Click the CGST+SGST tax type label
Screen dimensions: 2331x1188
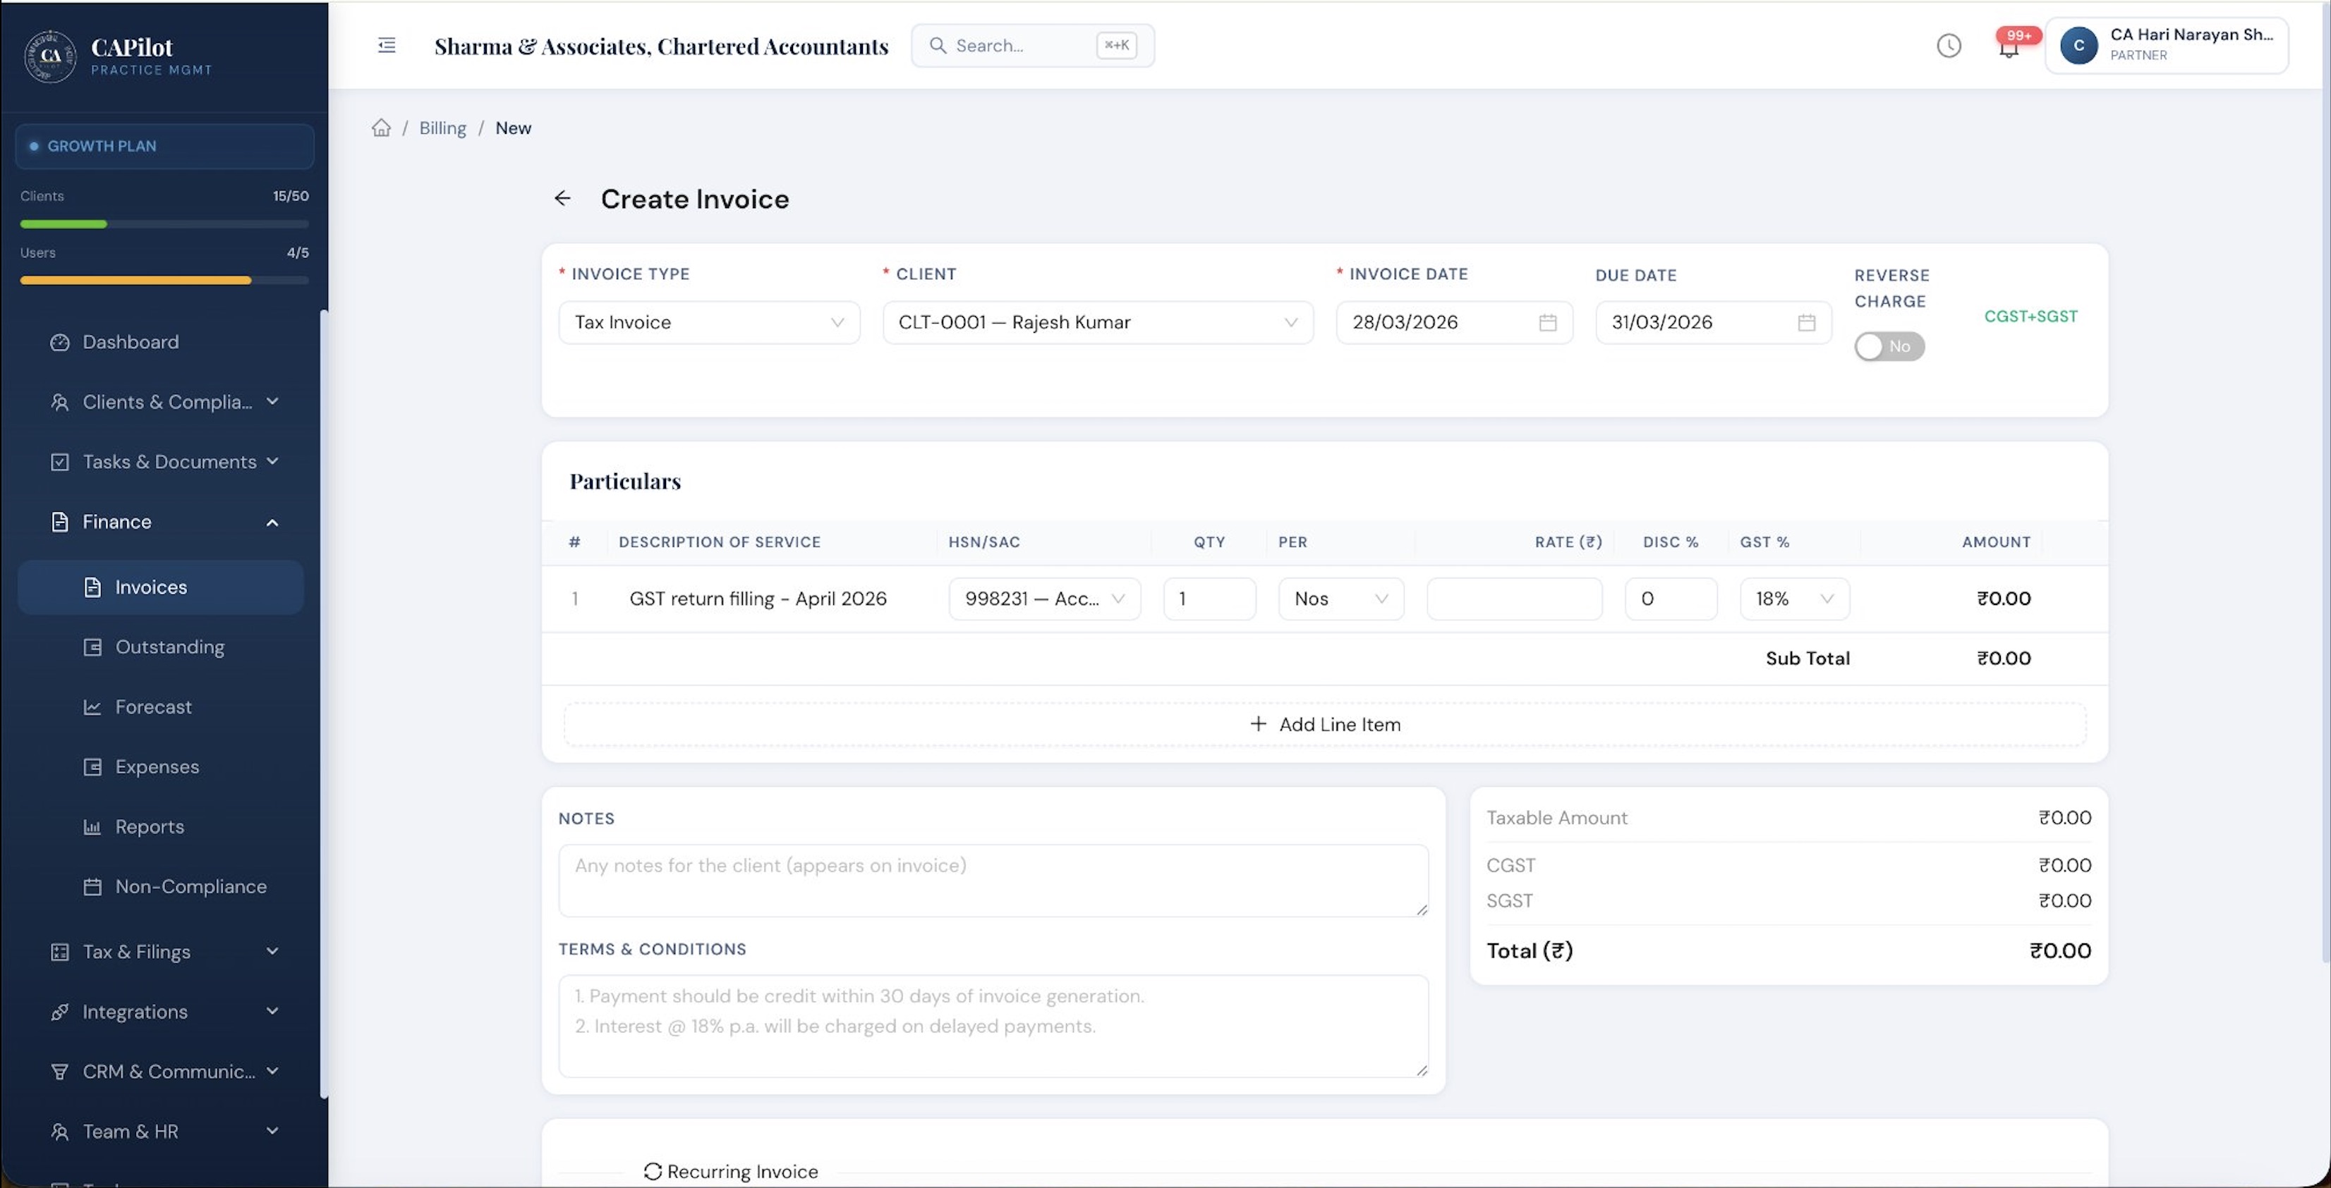[2030, 317]
